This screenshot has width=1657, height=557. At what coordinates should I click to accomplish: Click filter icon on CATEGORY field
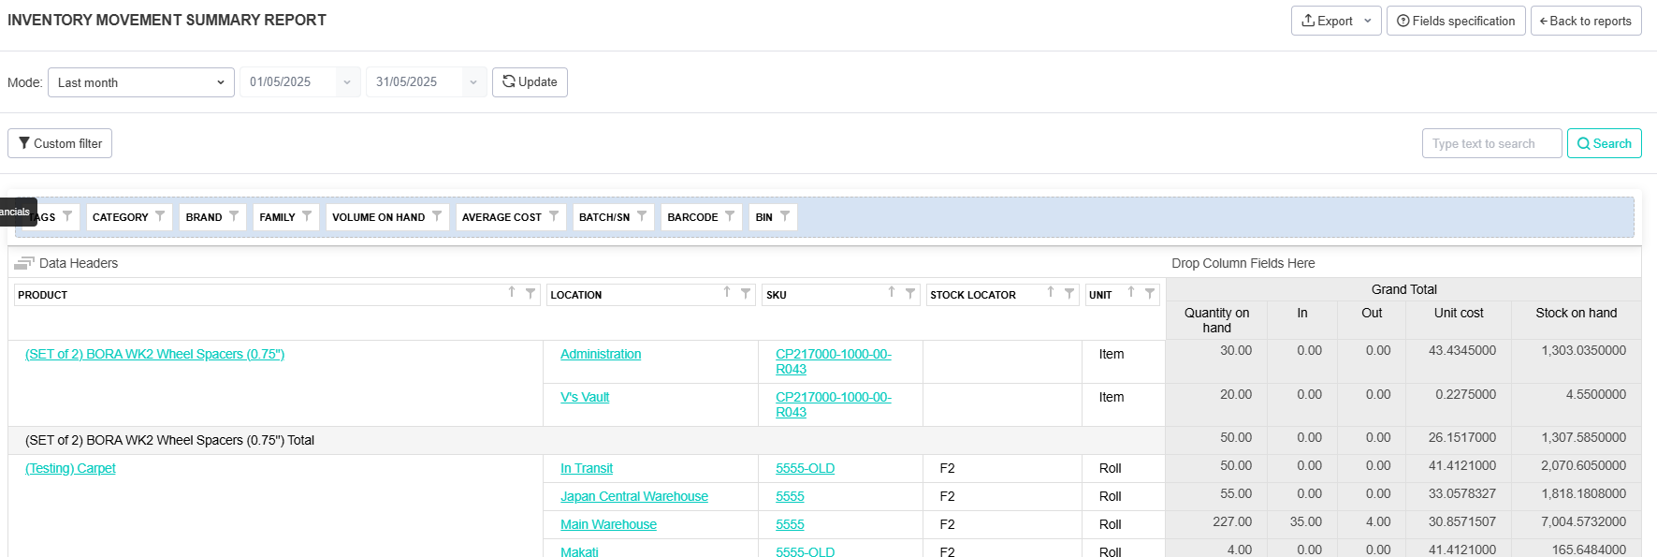pos(160,216)
